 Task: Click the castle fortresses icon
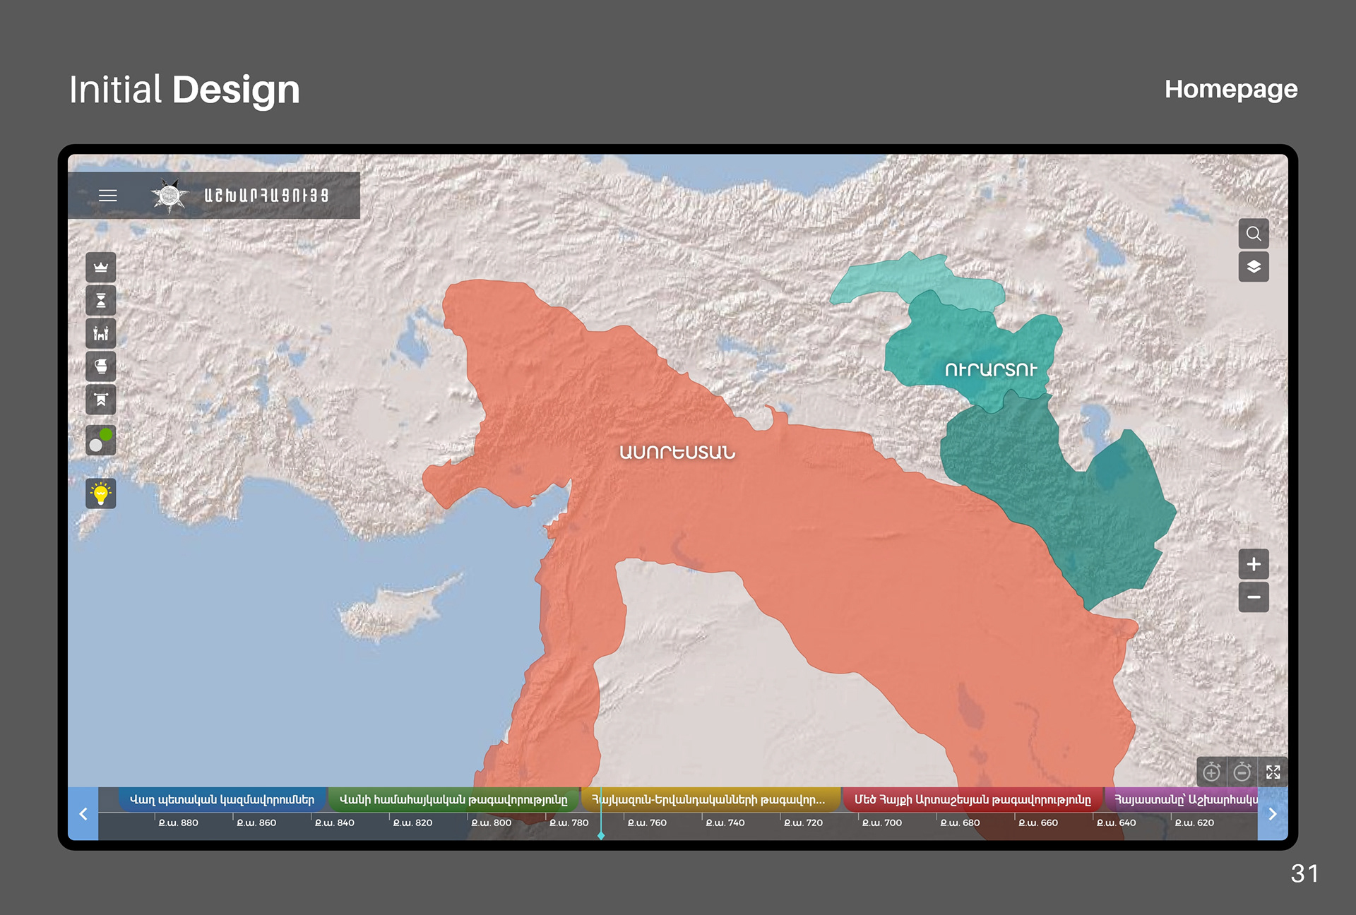[101, 333]
